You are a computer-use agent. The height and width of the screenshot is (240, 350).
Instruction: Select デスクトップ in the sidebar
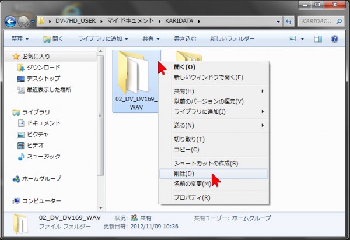click(41, 79)
